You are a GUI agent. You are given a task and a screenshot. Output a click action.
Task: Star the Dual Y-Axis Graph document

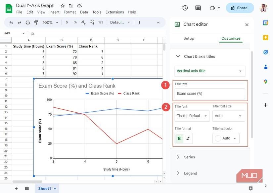[63, 6]
